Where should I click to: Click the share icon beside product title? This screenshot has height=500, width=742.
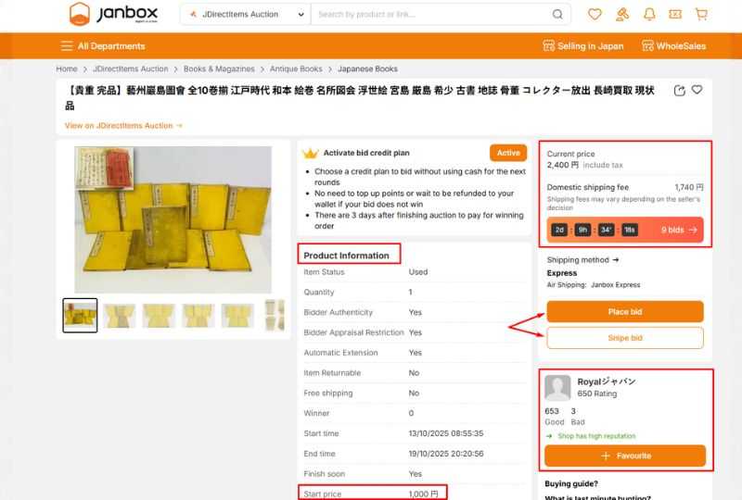[680, 90]
